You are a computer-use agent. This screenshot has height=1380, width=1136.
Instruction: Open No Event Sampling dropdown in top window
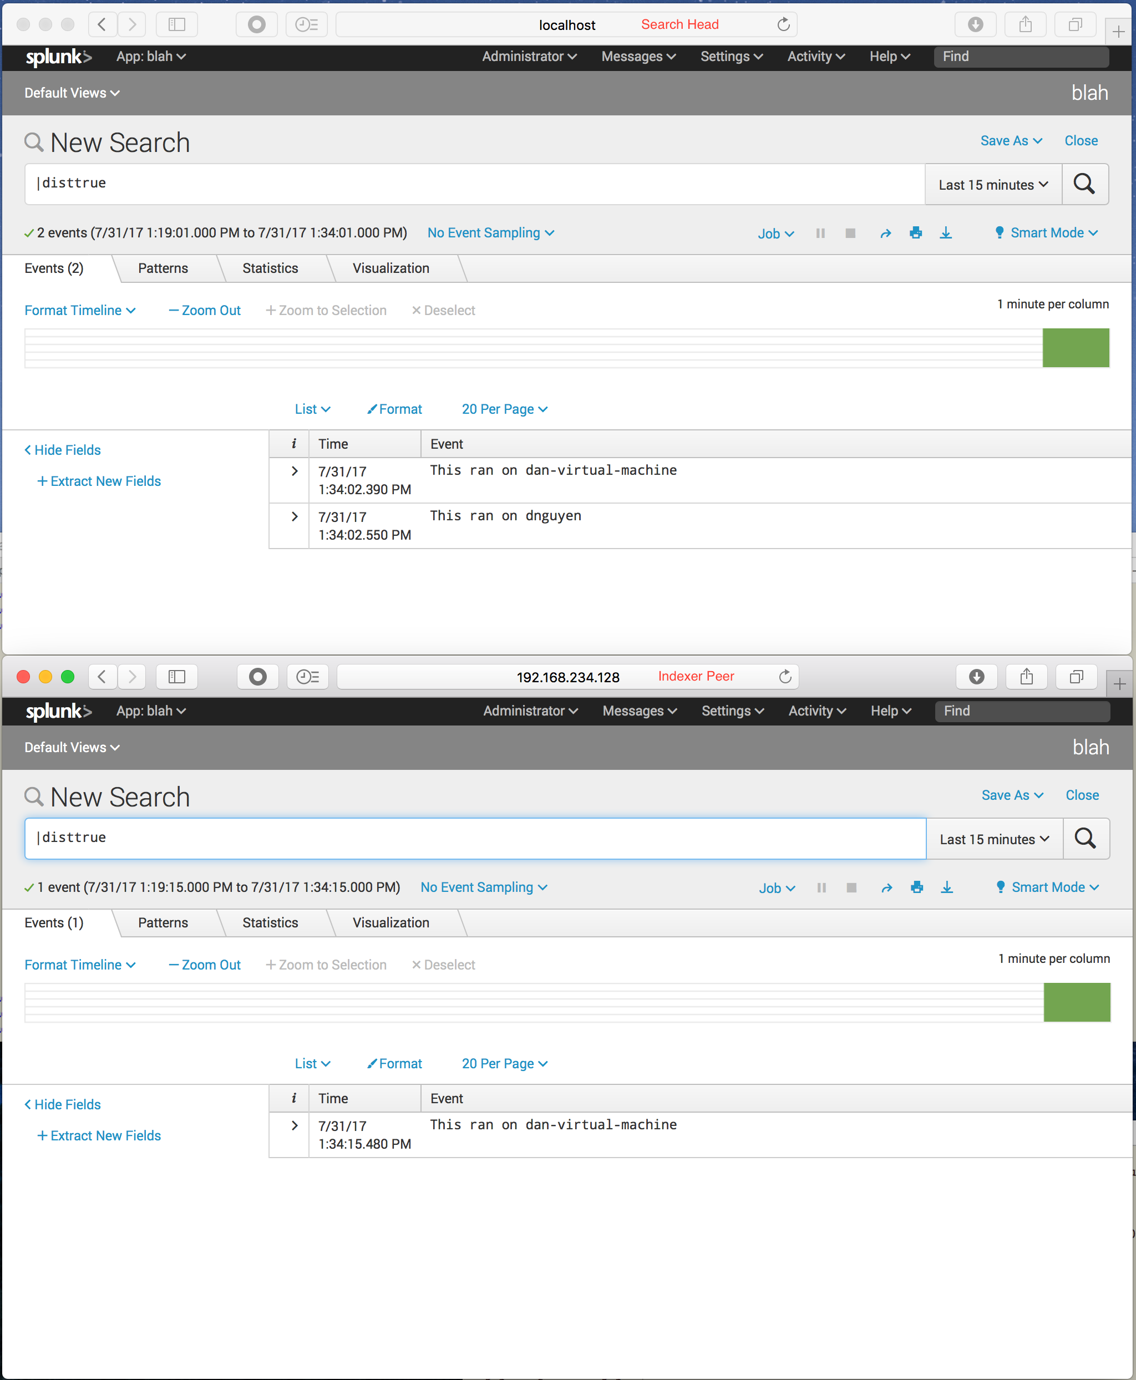490,233
